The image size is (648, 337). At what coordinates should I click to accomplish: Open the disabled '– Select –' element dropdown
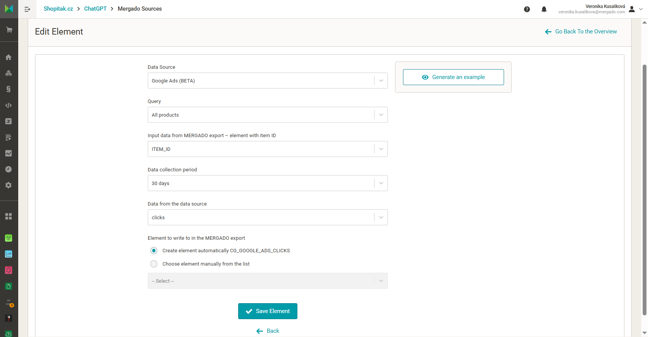pyautogui.click(x=268, y=281)
